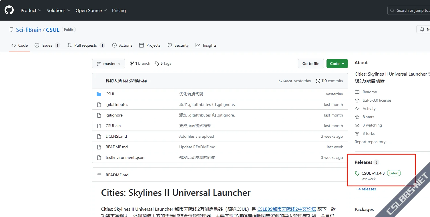
Task: Open commit hash b2f4ac0
Action: pos(285,81)
